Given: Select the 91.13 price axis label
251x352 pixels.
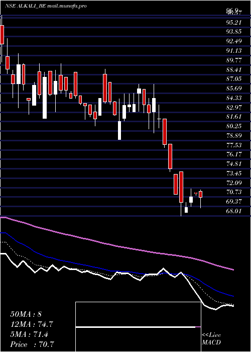Looking at the screenshot, I should tap(234, 51).
